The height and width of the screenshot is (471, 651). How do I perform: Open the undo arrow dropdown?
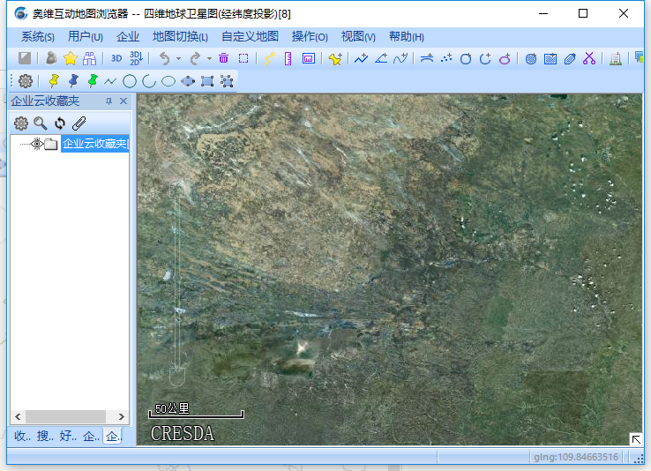pos(178,59)
